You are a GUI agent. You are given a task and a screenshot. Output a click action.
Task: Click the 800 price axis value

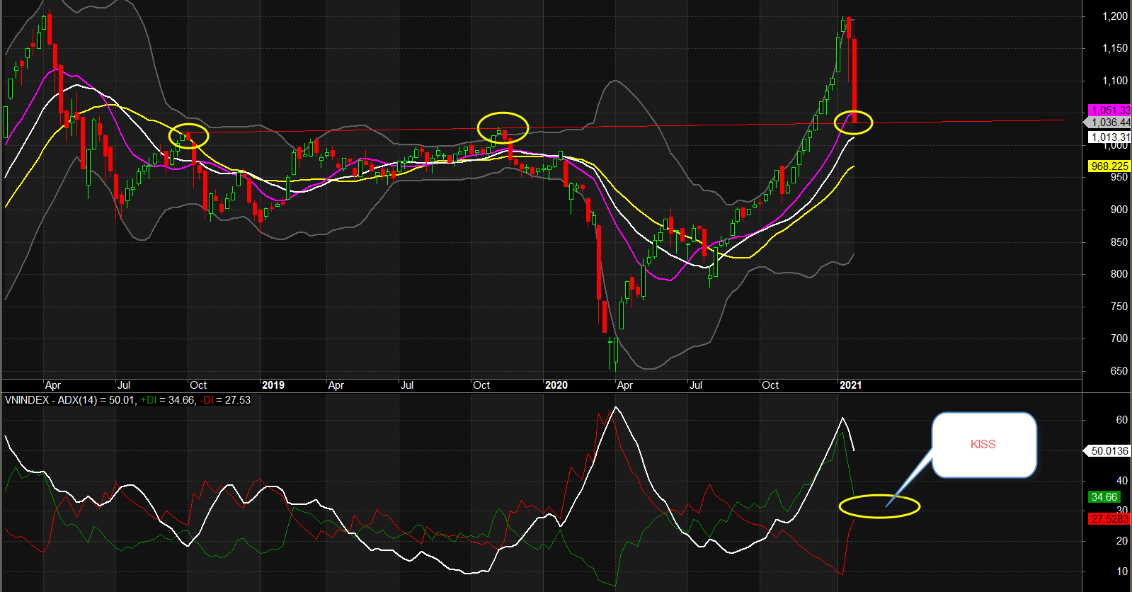pos(1119,274)
